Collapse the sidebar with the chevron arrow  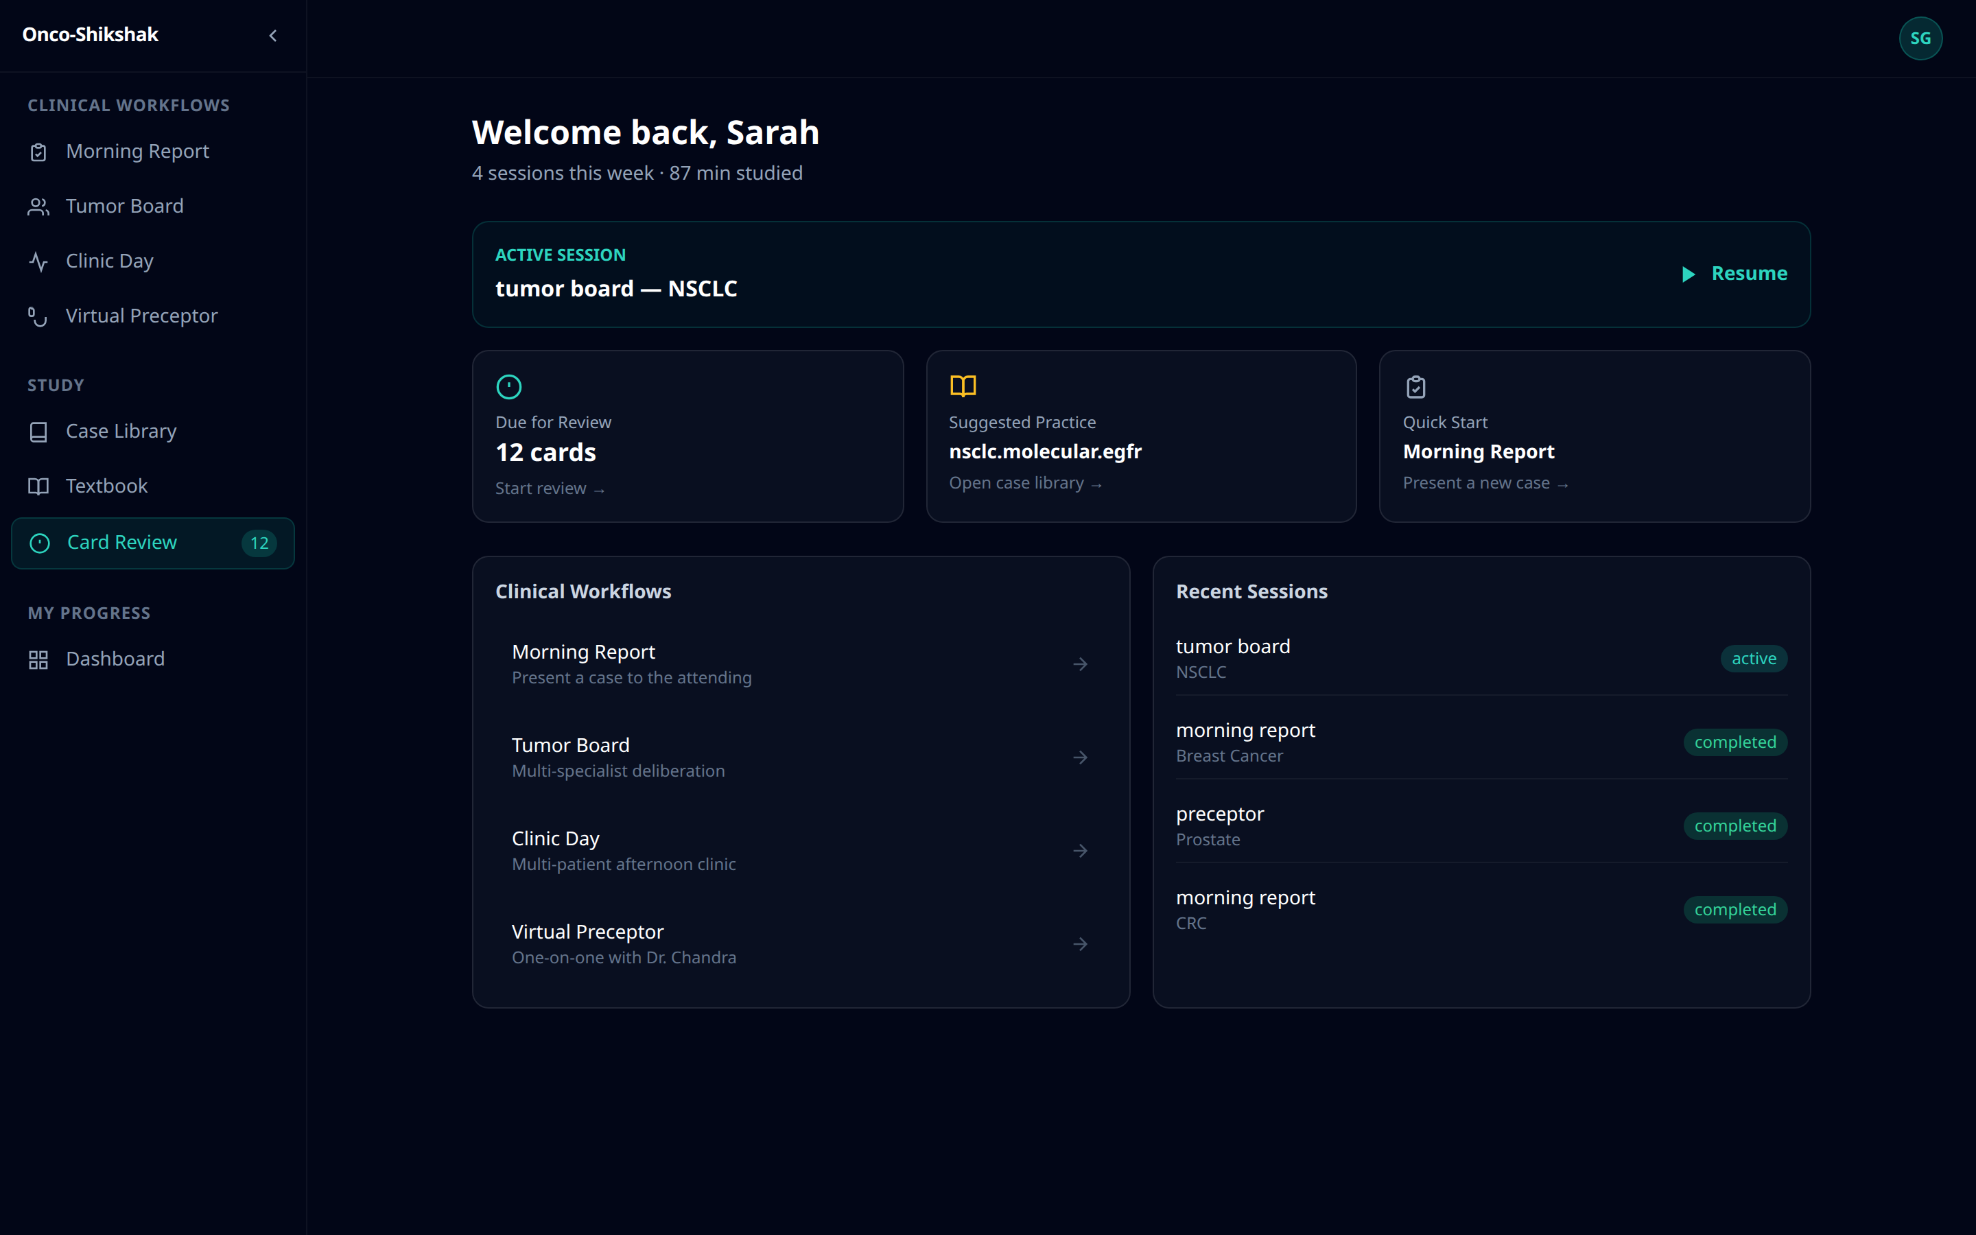point(274,35)
